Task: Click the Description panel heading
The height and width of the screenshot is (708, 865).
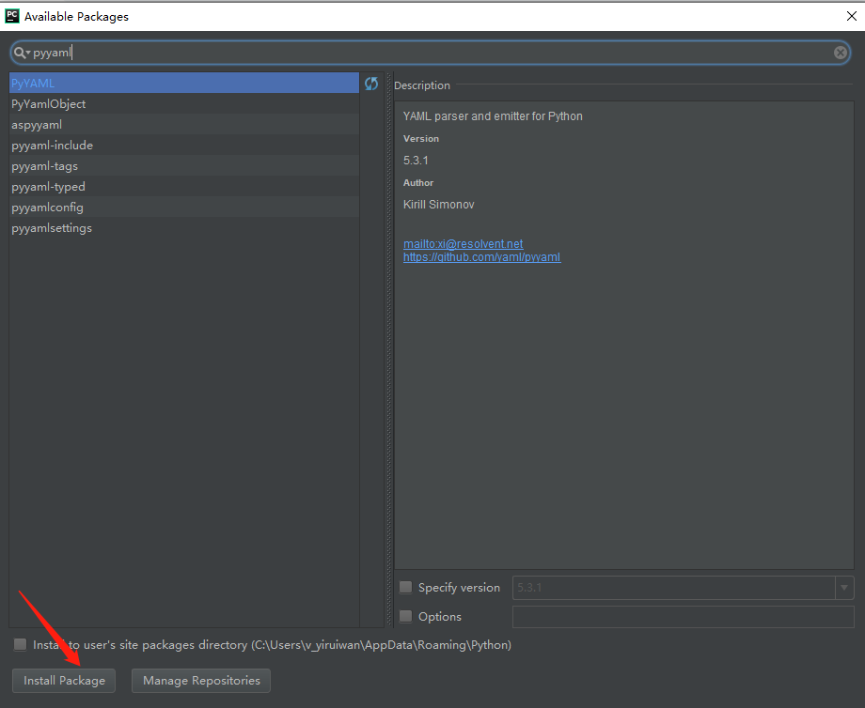Action: click(x=422, y=85)
